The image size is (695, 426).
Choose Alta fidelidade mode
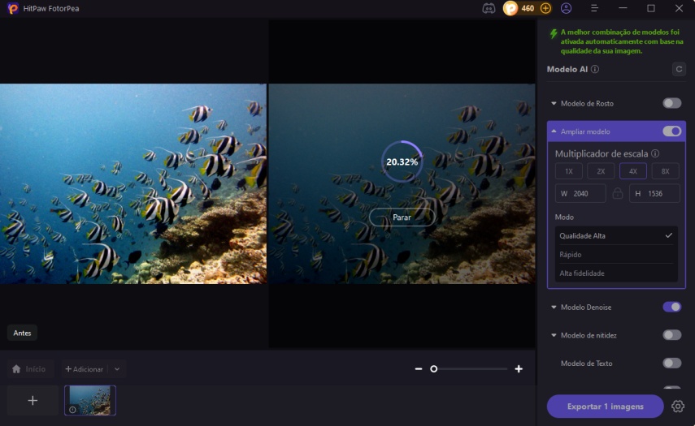pyautogui.click(x=616, y=273)
